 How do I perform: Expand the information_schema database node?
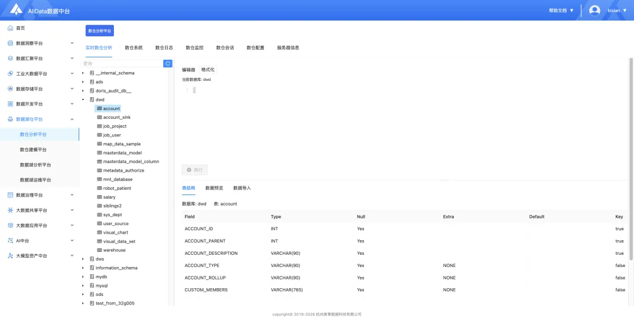point(83,268)
